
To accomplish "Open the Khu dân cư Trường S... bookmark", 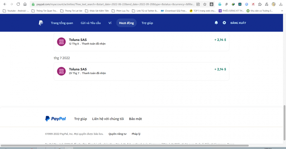I will [260, 11].
